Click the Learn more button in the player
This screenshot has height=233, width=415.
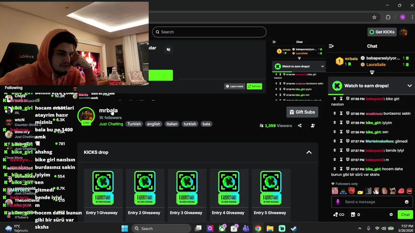(x=234, y=86)
